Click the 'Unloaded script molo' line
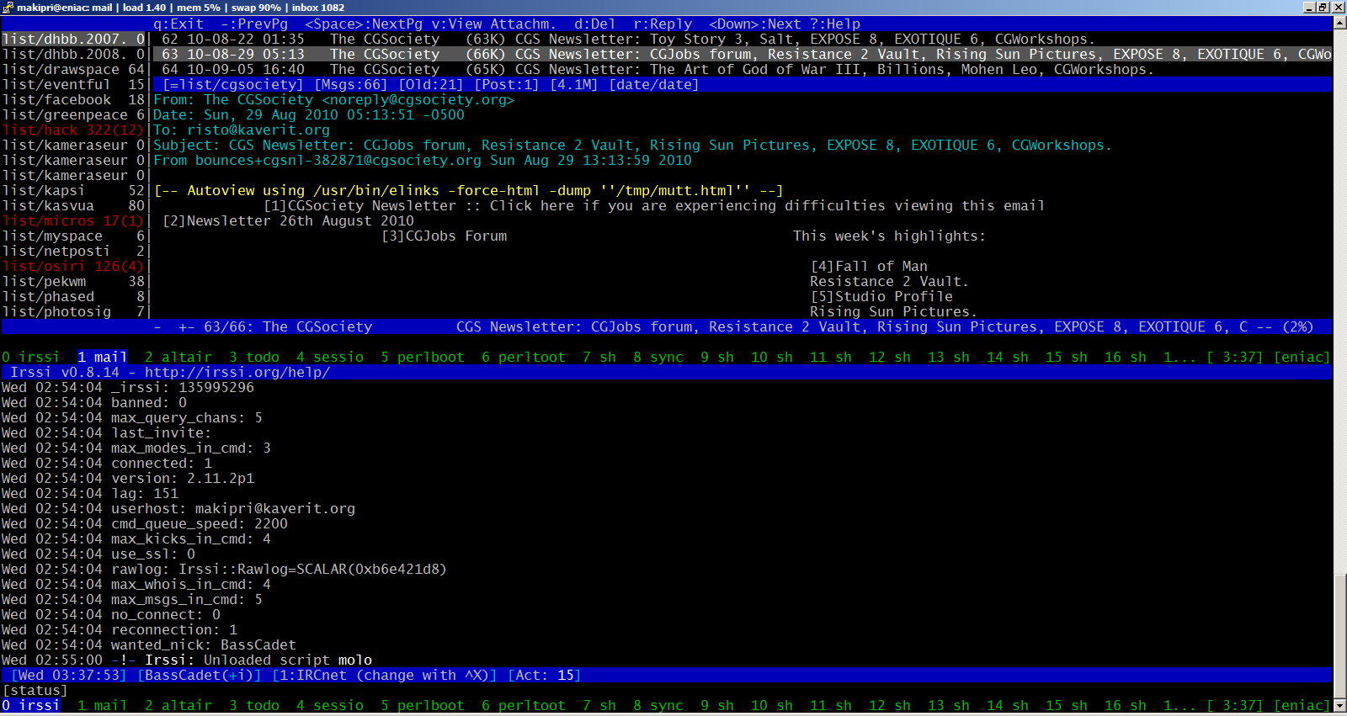This screenshot has width=1347, height=716. click(x=187, y=660)
